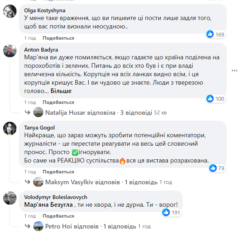Viewport: 241px width, 232px height.
Task: Click the like reaction icon showing 100
Action: tap(210, 99)
